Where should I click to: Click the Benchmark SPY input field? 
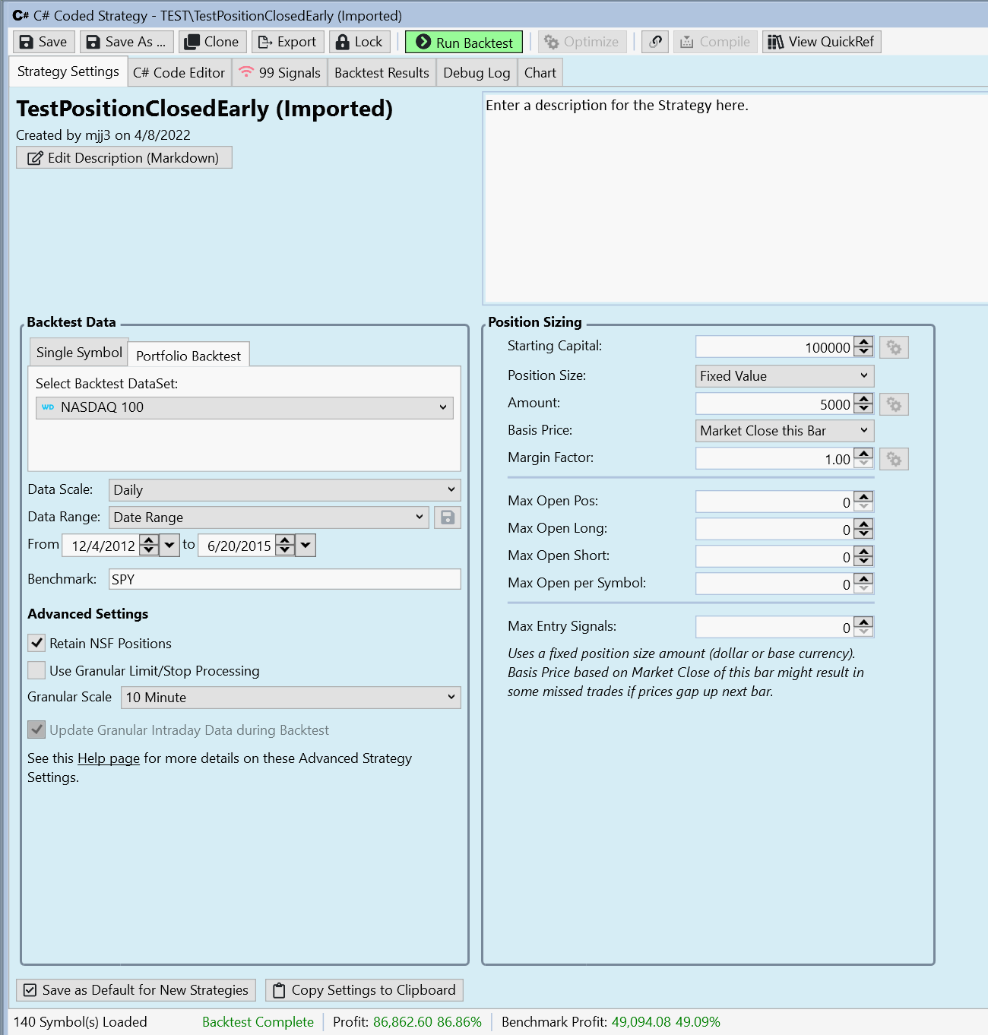tap(284, 579)
